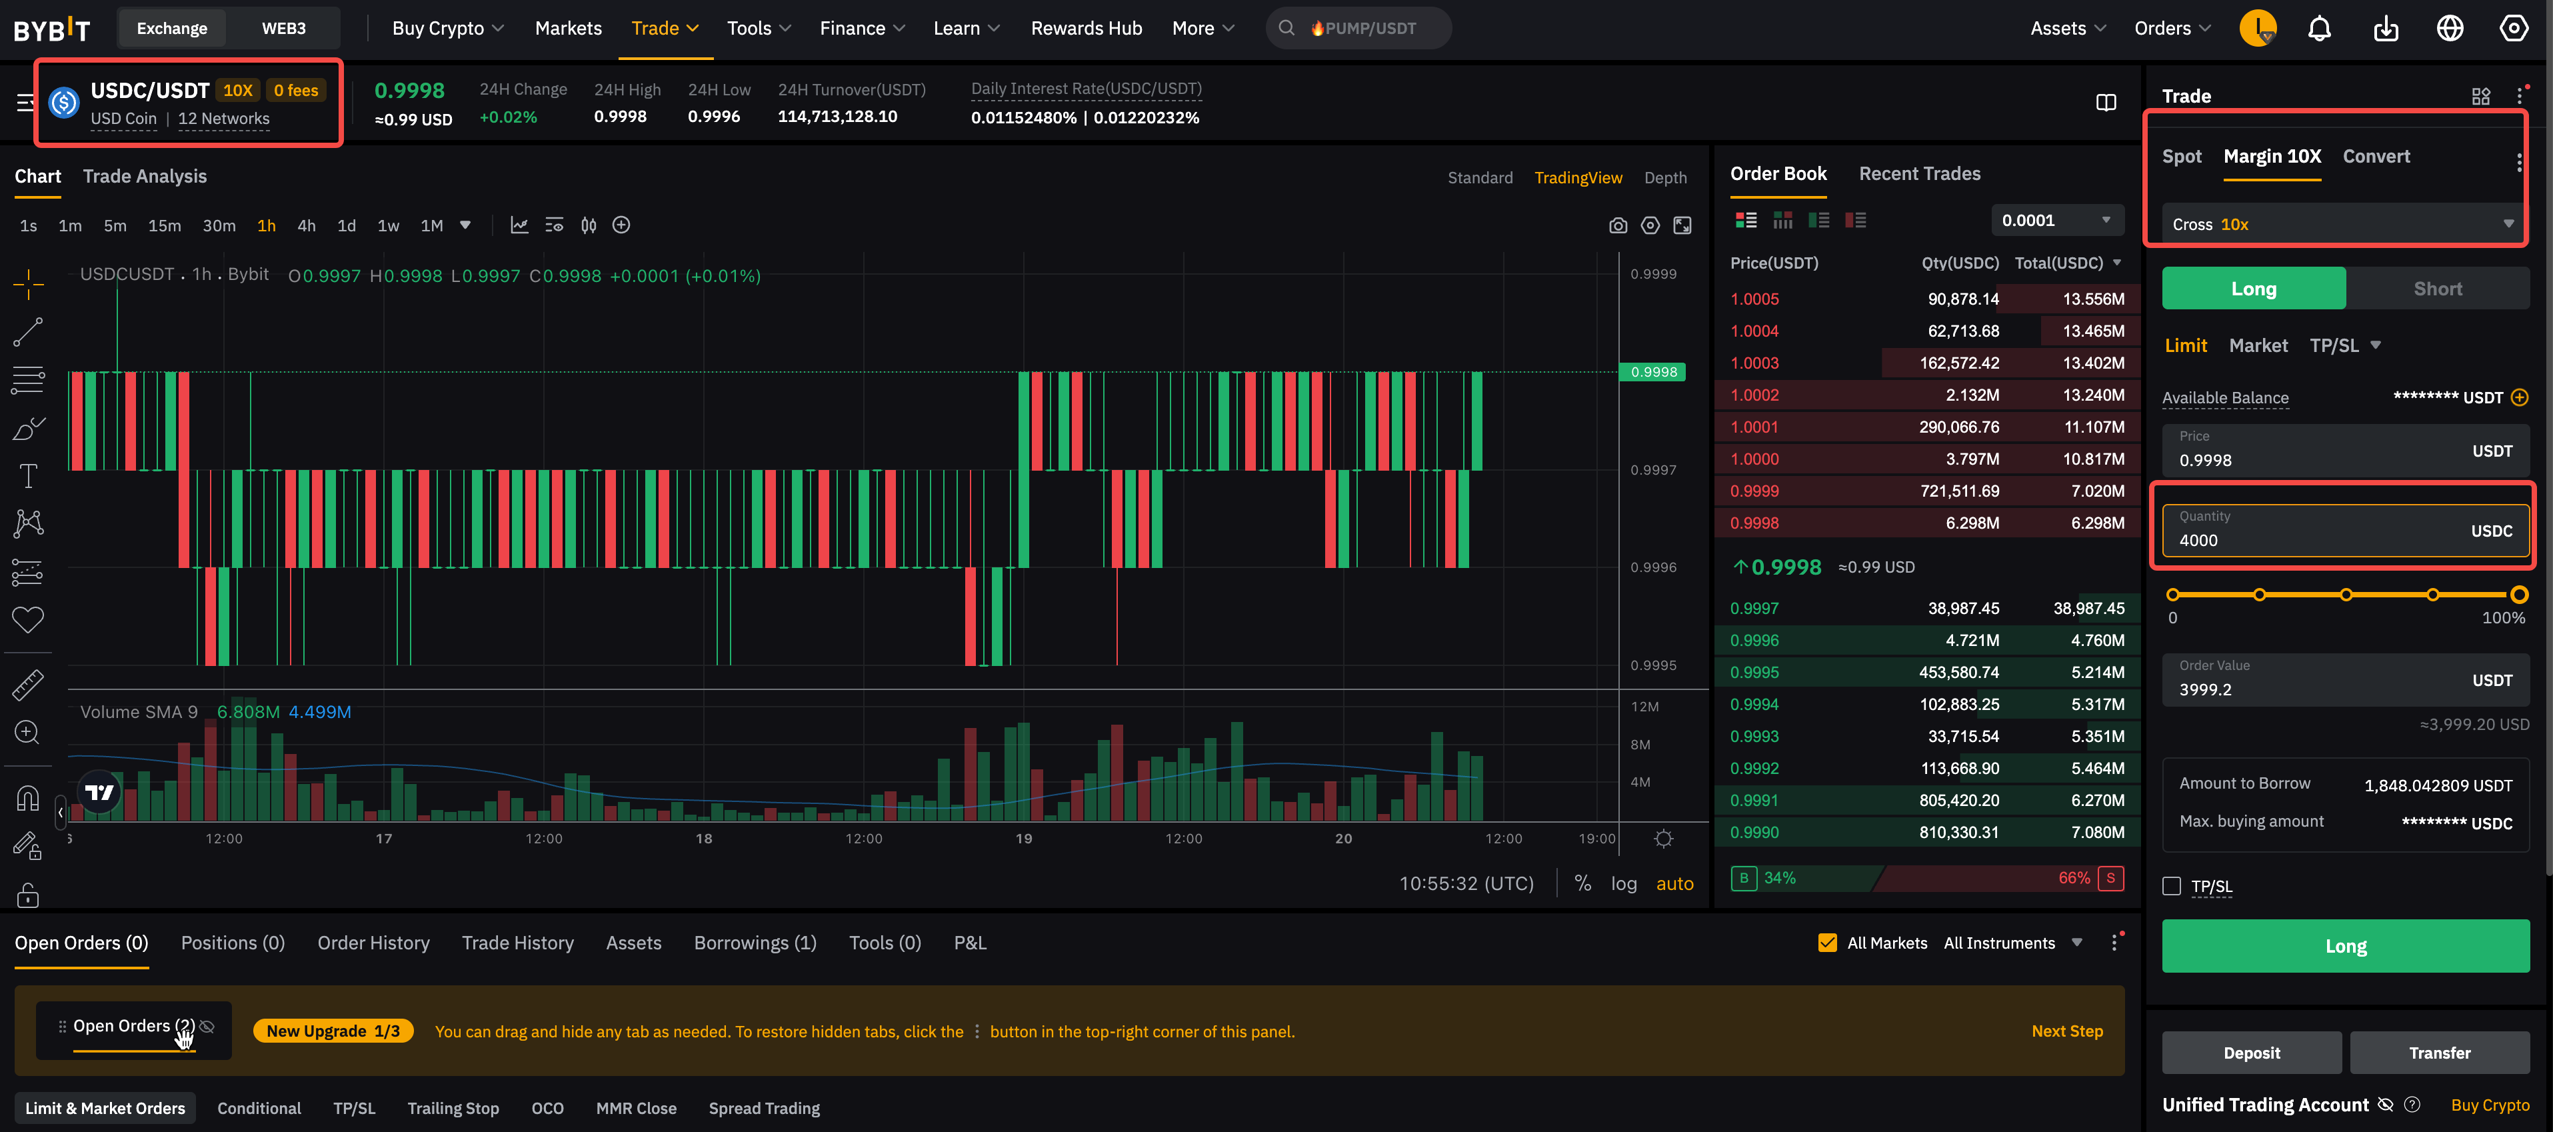Image resolution: width=2553 pixels, height=1132 pixels.
Task: Show order book buys-only view icon
Action: pos(1818,220)
